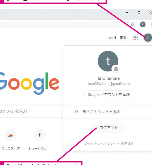Change profile photo via camera icon

[x=116, y=69]
